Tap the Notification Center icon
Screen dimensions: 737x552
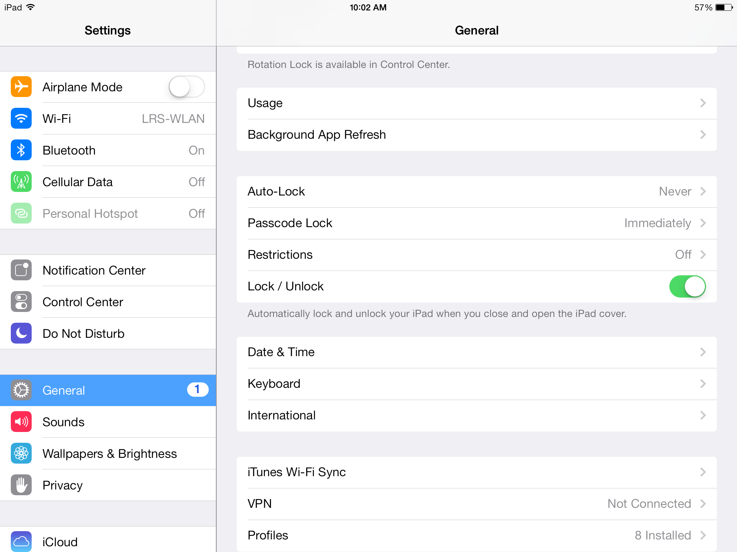21,270
